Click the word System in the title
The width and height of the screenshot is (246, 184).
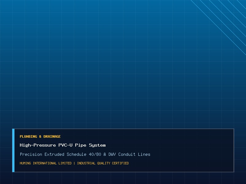pos(97,145)
